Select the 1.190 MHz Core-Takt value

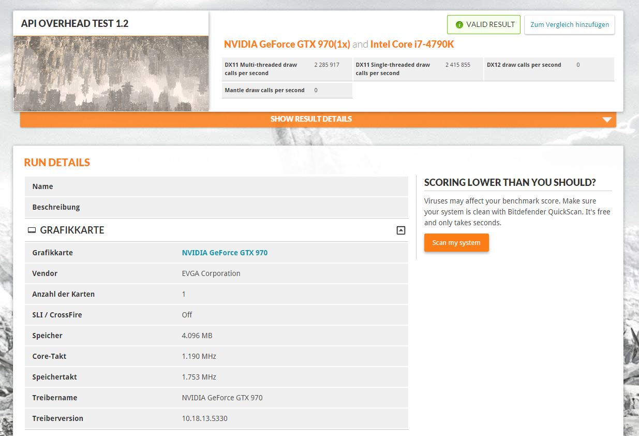[199, 356]
